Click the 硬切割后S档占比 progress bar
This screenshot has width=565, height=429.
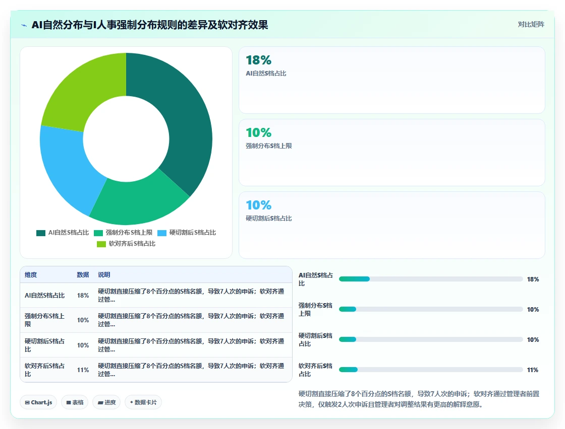click(431, 339)
